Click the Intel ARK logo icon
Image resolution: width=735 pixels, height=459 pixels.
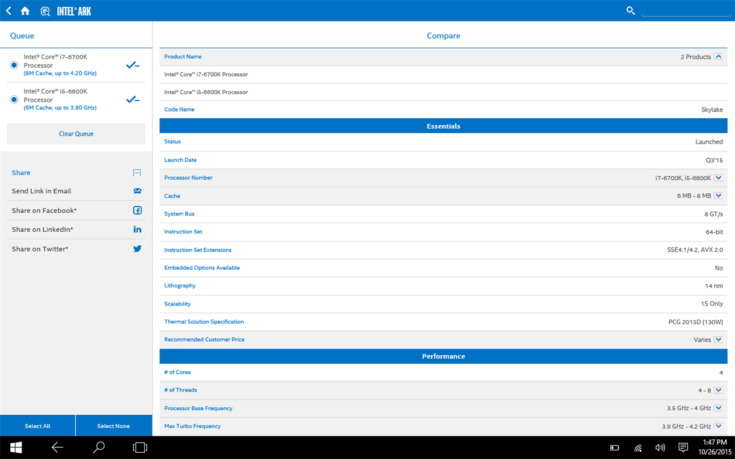pos(45,11)
